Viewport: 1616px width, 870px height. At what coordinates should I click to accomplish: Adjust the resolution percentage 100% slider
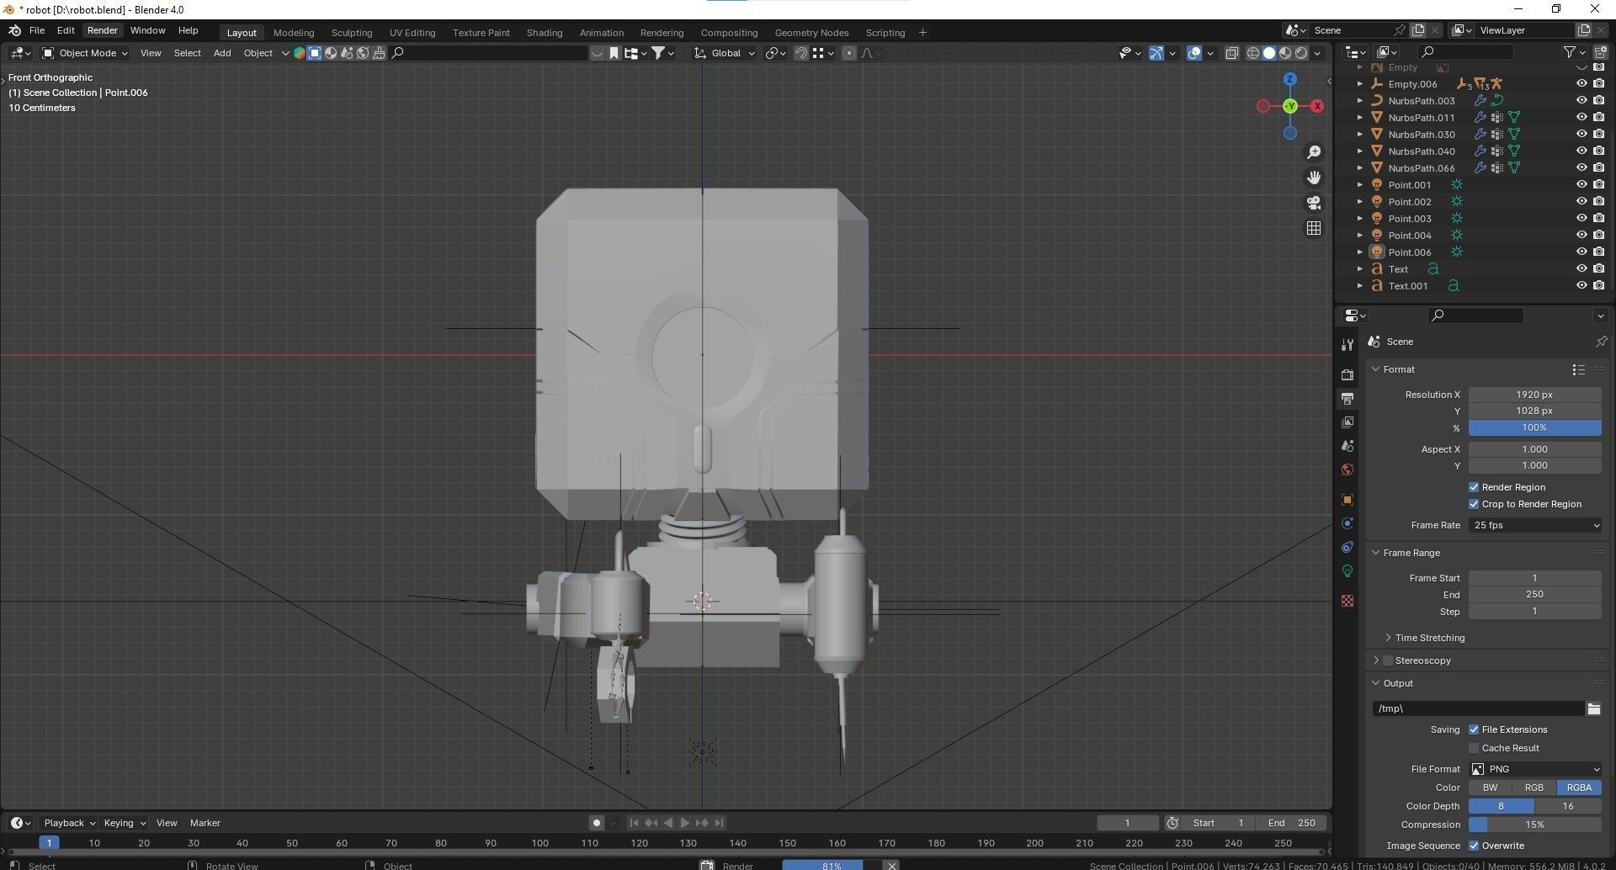1535,427
